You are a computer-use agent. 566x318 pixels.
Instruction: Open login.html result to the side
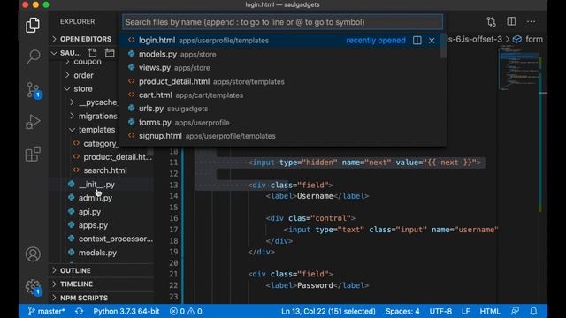(x=417, y=41)
